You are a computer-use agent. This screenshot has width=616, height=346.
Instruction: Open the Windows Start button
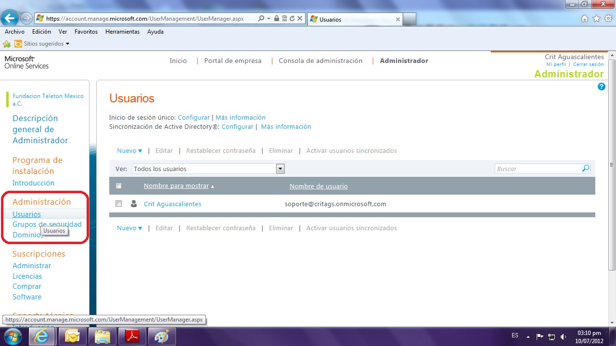point(13,336)
